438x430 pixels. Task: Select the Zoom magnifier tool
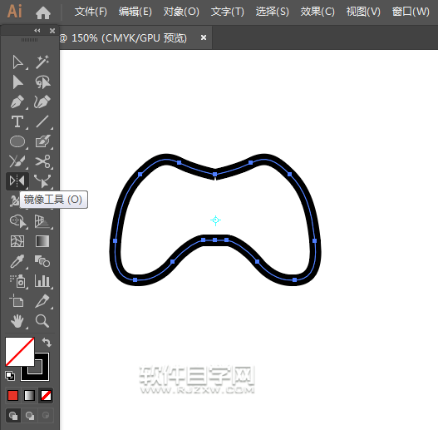tap(42, 321)
